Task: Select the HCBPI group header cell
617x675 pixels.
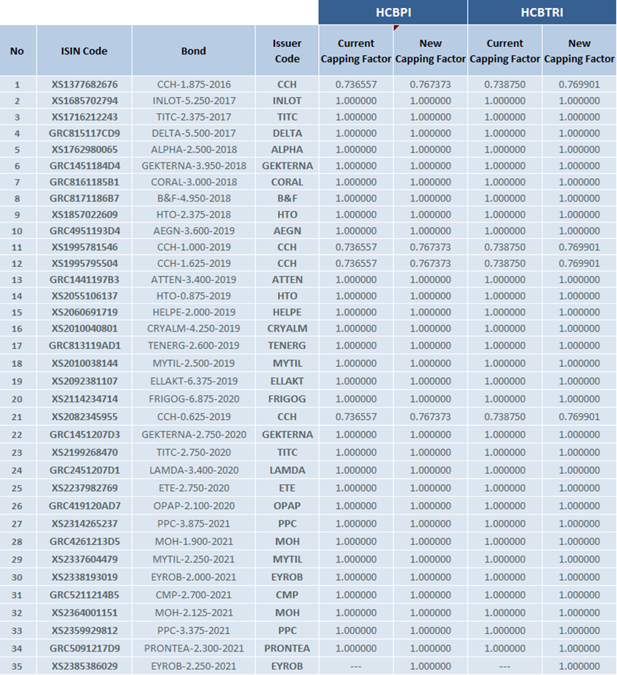Action: pyautogui.click(x=393, y=12)
